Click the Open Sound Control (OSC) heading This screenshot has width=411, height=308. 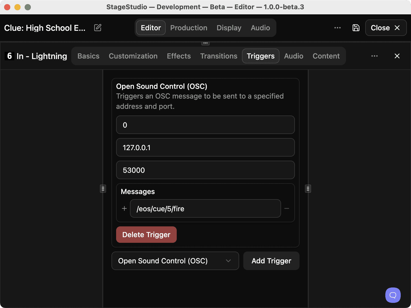(x=162, y=86)
